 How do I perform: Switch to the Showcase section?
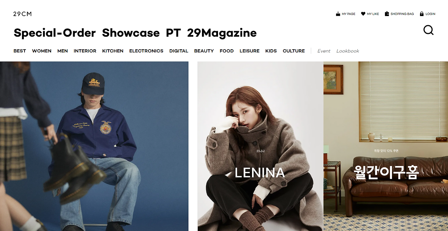(131, 33)
